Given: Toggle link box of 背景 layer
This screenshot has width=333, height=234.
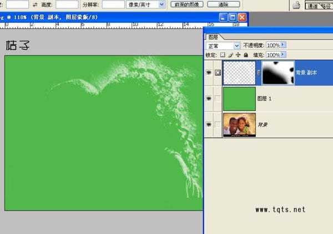Looking at the screenshot, I should point(218,125).
